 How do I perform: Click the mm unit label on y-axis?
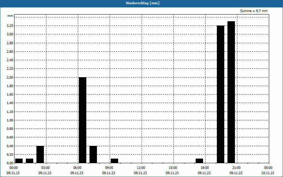(10, 16)
